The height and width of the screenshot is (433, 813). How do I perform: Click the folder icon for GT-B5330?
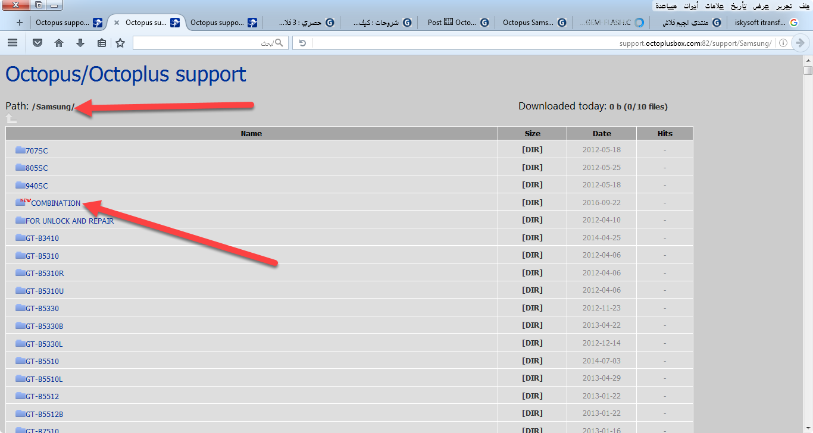tap(20, 308)
